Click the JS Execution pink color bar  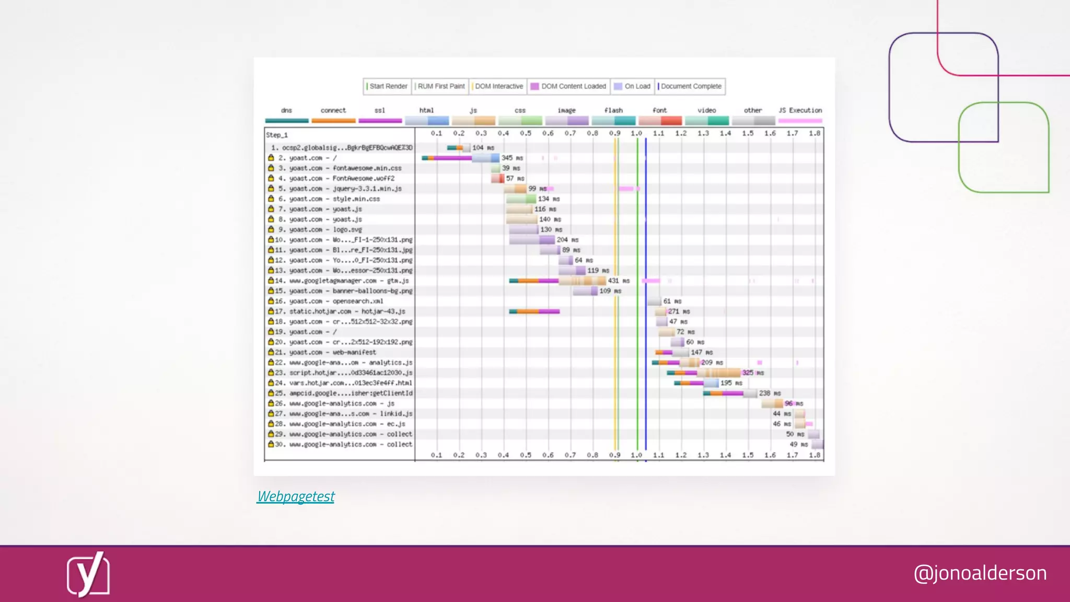tap(800, 121)
